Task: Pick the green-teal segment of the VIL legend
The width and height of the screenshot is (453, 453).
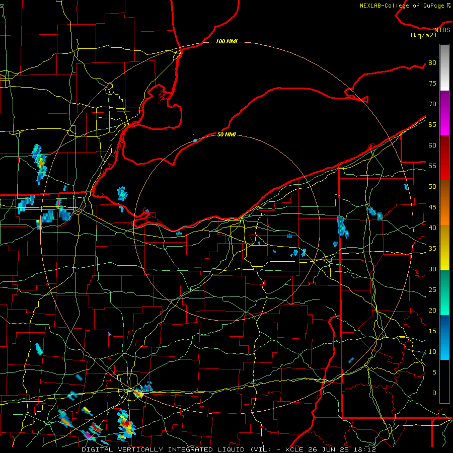Action: pos(444,292)
